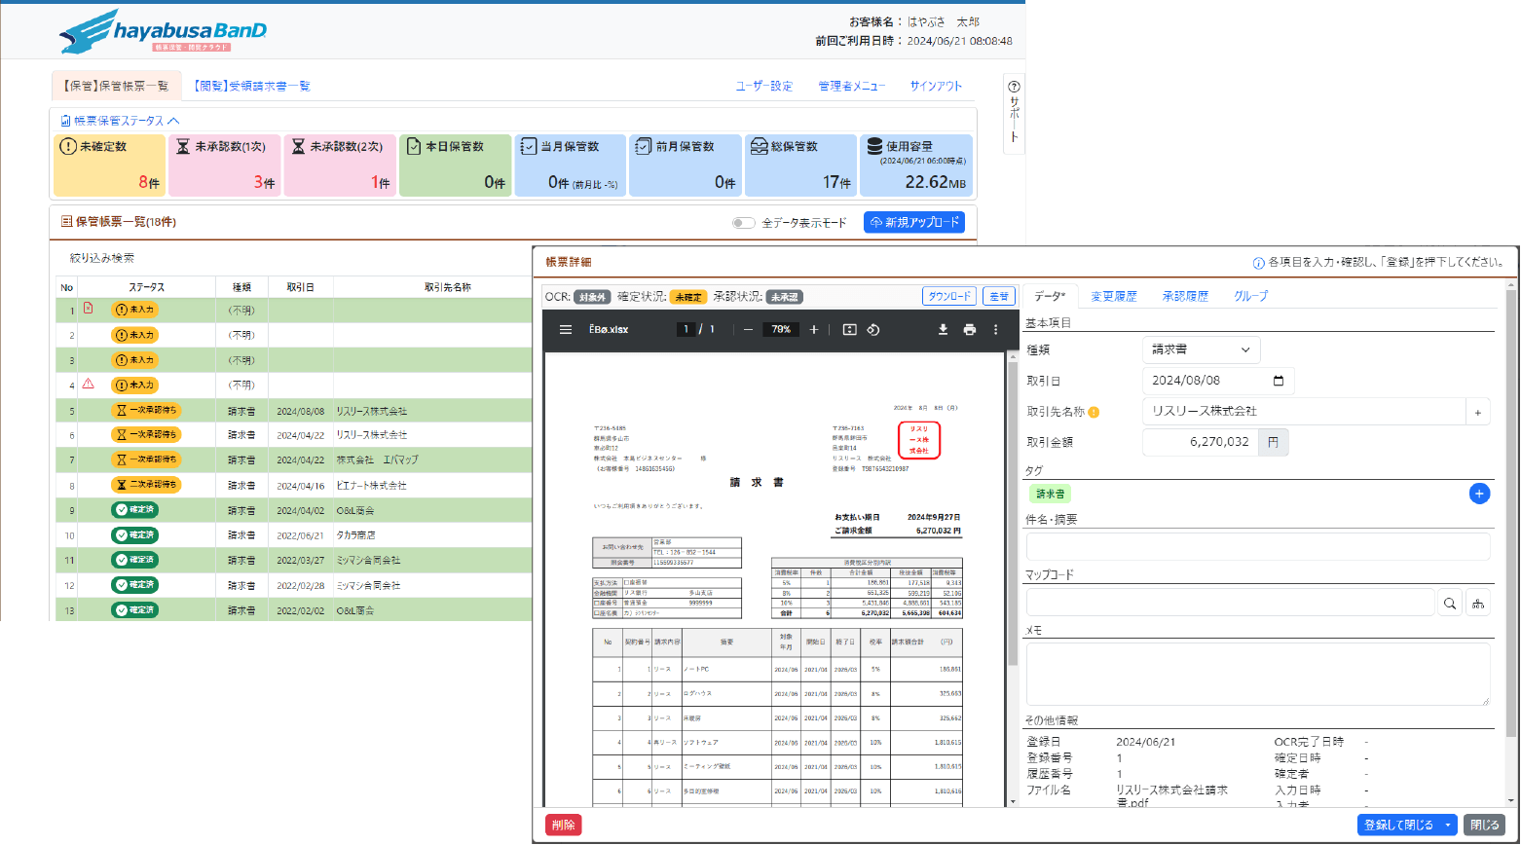
Task: Open the map code hierarchy tree icon
Action: [1478, 603]
